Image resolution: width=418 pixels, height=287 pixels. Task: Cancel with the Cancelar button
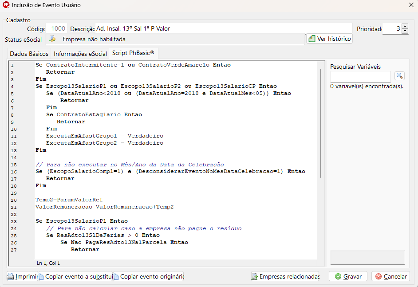pos(391,276)
